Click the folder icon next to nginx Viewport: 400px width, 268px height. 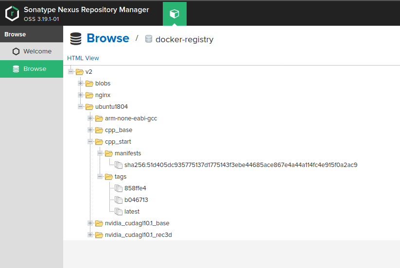[x=89, y=95]
